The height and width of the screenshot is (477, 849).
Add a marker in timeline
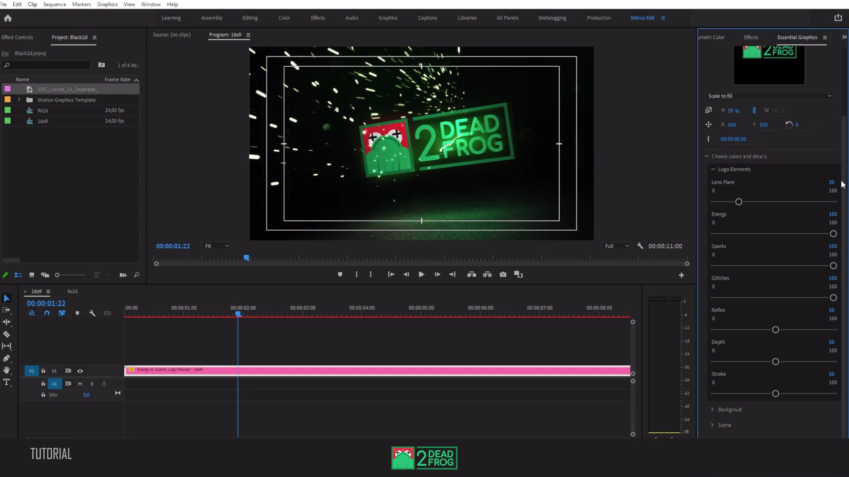[77, 313]
